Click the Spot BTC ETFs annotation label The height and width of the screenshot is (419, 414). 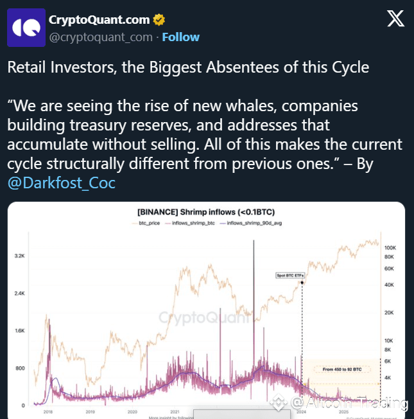pos(288,275)
